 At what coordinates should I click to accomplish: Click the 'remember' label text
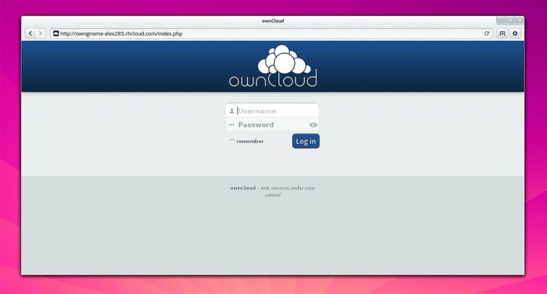click(250, 142)
